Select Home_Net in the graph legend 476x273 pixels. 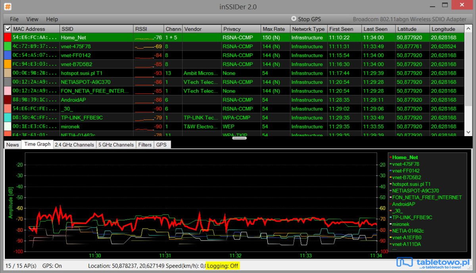pyautogui.click(x=405, y=157)
